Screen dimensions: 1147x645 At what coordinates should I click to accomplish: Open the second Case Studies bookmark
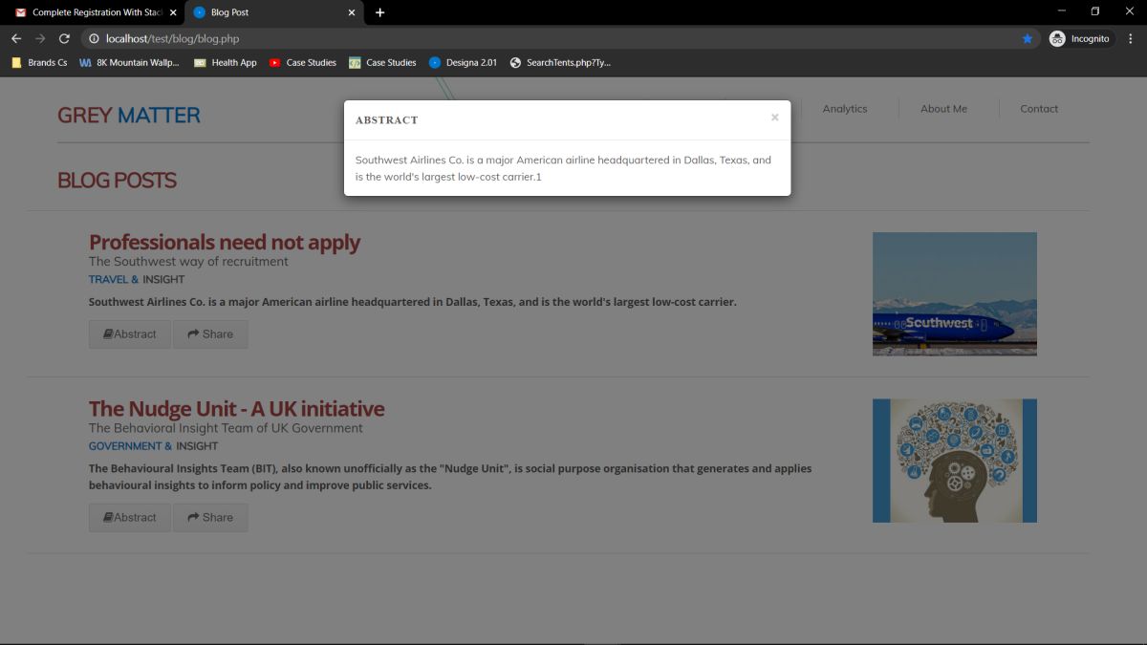click(382, 62)
